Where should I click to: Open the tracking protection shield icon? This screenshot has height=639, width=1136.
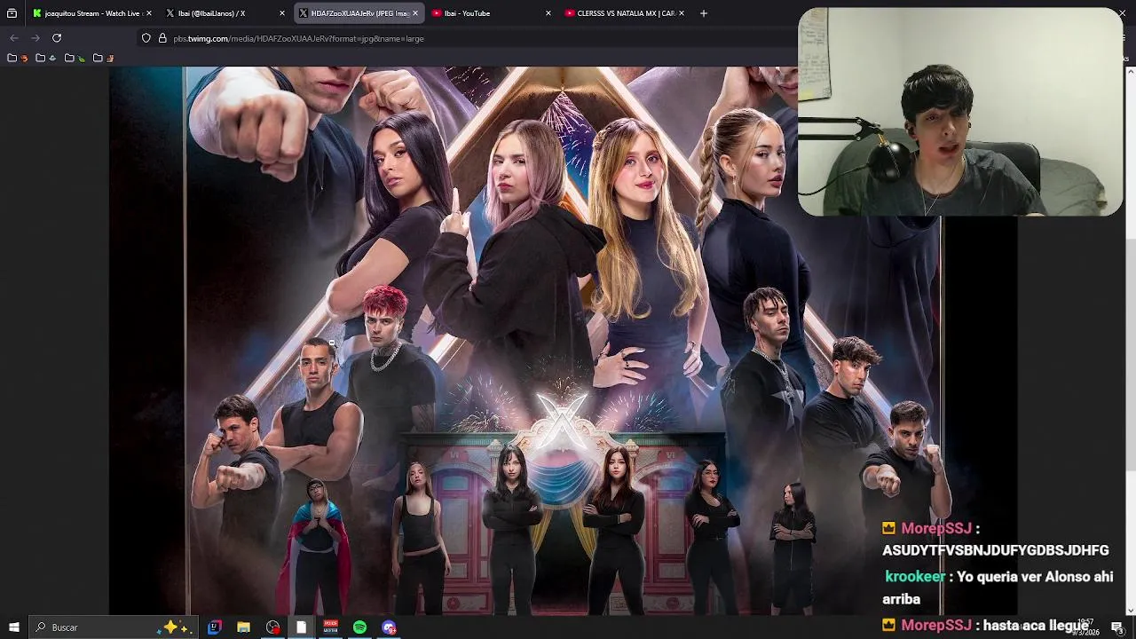(x=146, y=38)
